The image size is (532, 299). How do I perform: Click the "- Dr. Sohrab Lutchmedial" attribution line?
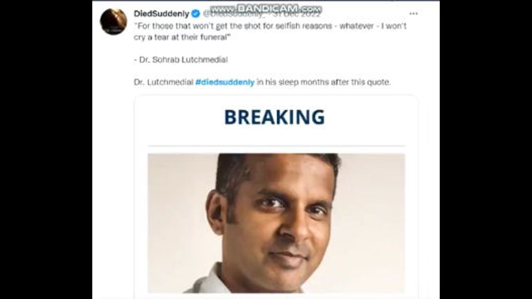pyautogui.click(x=181, y=60)
